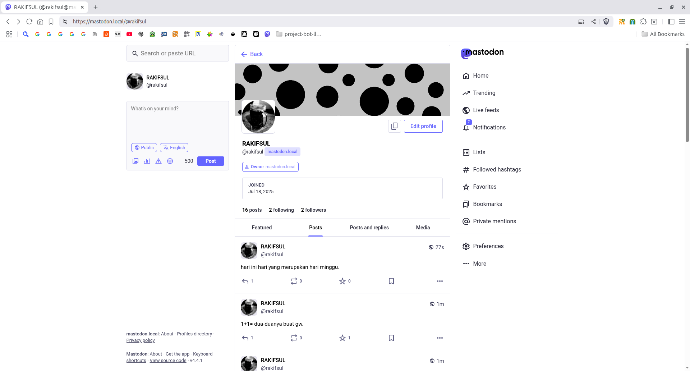690x371 pixels.
Task: Open Preferences gear item
Action: (483, 246)
